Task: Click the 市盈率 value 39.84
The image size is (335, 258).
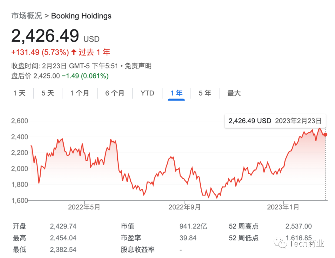Action: coord(188,238)
